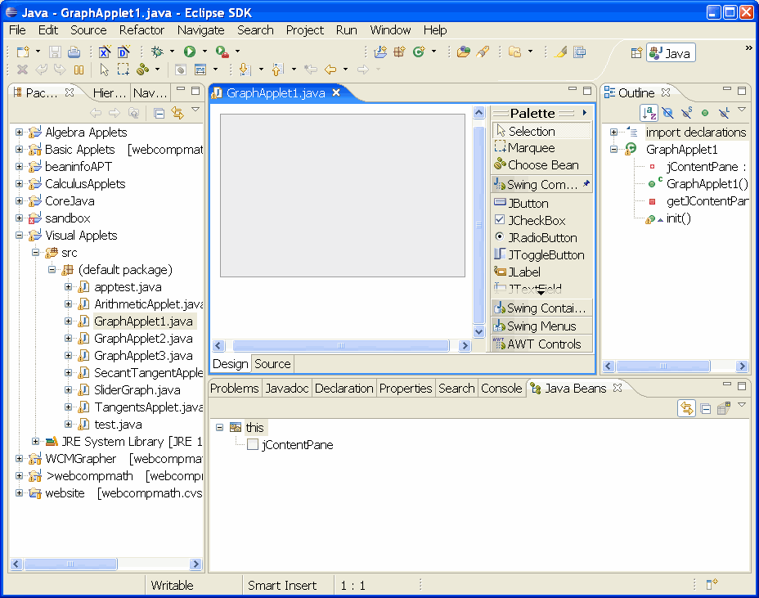Toggle alphabetical Sort in Outline view
759x598 pixels.
pos(649,113)
